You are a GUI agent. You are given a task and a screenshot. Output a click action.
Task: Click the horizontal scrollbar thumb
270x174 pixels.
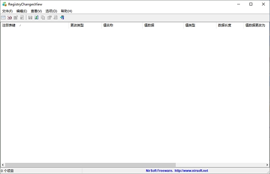point(90,165)
